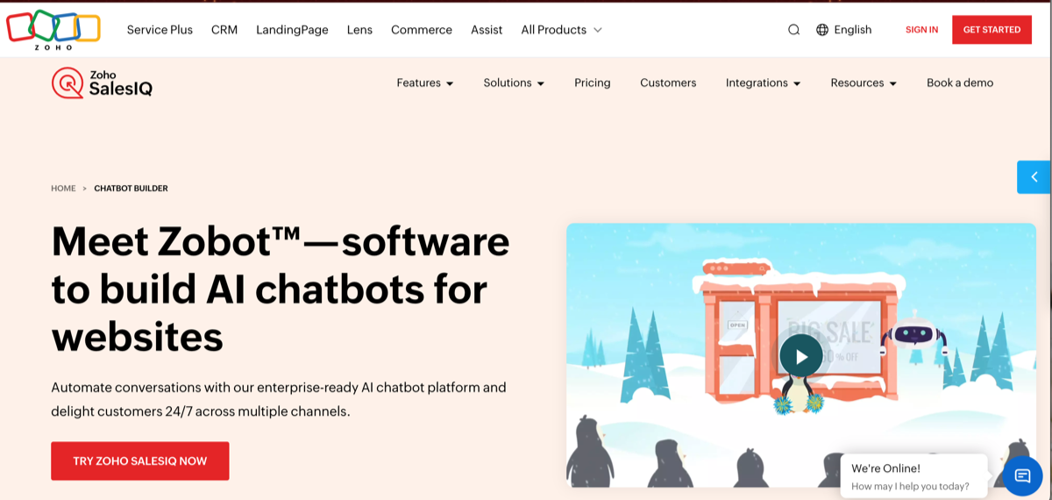Expand the Solutions menu

(514, 83)
